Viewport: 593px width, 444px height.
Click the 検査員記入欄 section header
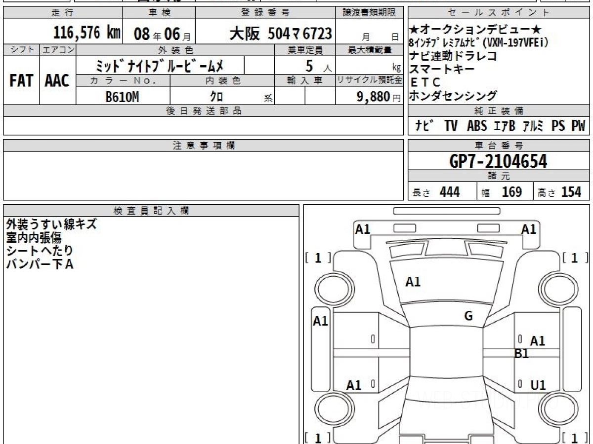(151, 211)
